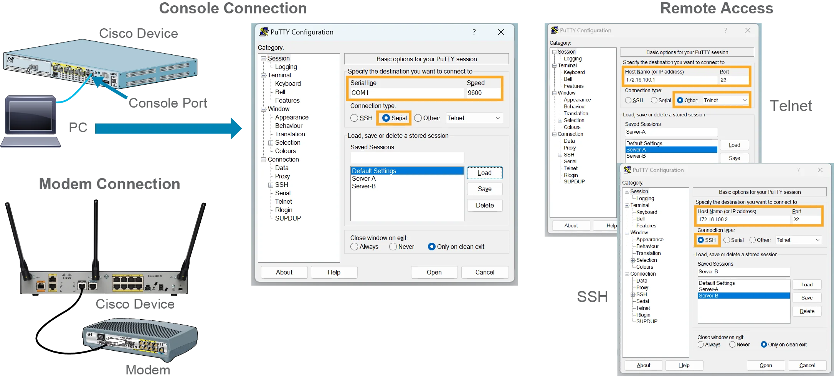Image resolution: width=834 pixels, height=379 pixels.
Task: Click the Load button beside saved sessions in main dialog
Action: point(485,173)
